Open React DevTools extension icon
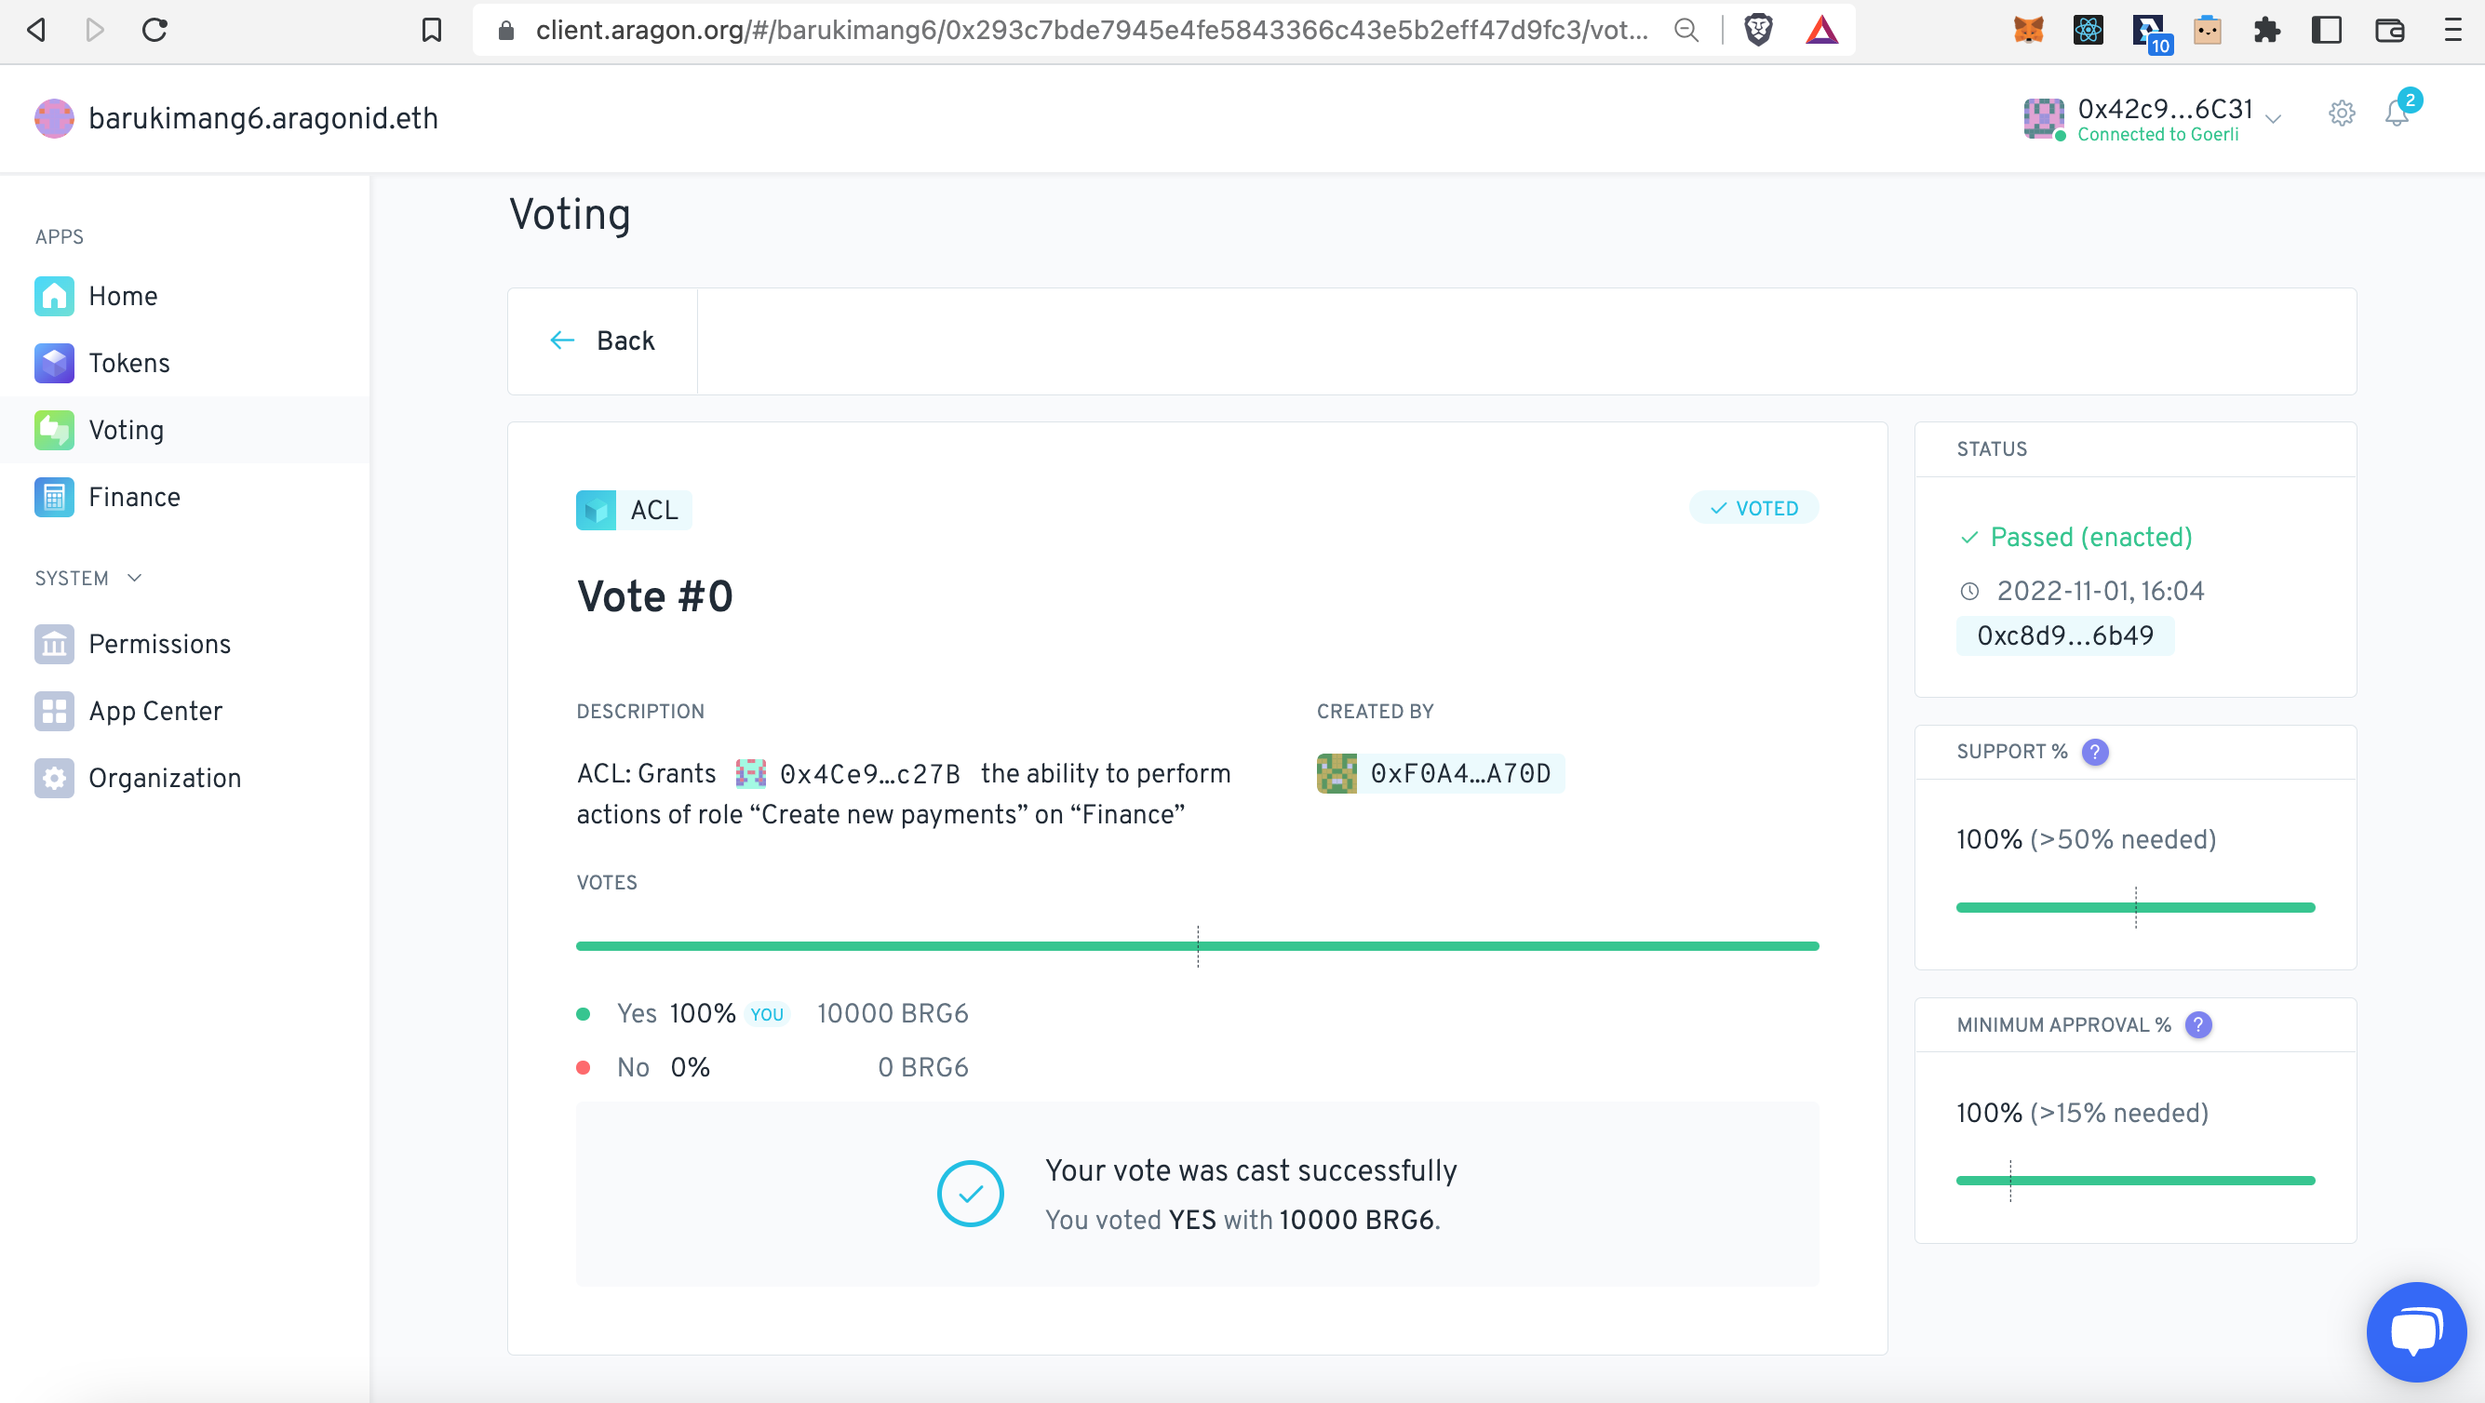Image resolution: width=2485 pixels, height=1403 pixels. [2088, 30]
